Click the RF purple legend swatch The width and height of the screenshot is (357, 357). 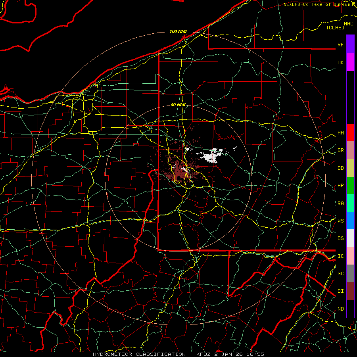[x=350, y=44]
